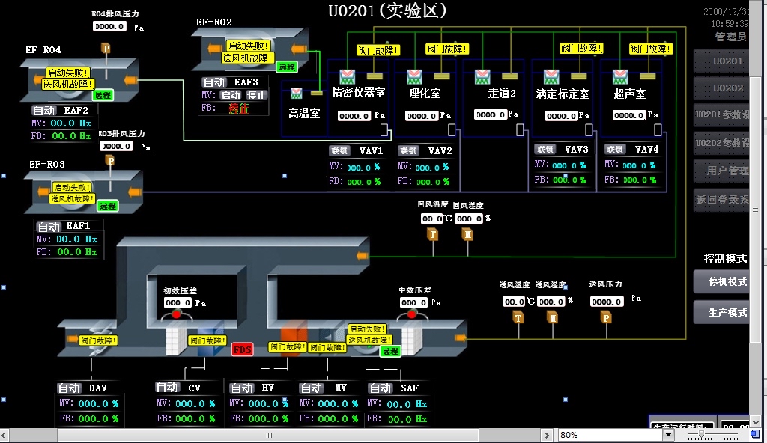
Task: Toggle the 联锁 interlock for VAV1
Action: 339,150
